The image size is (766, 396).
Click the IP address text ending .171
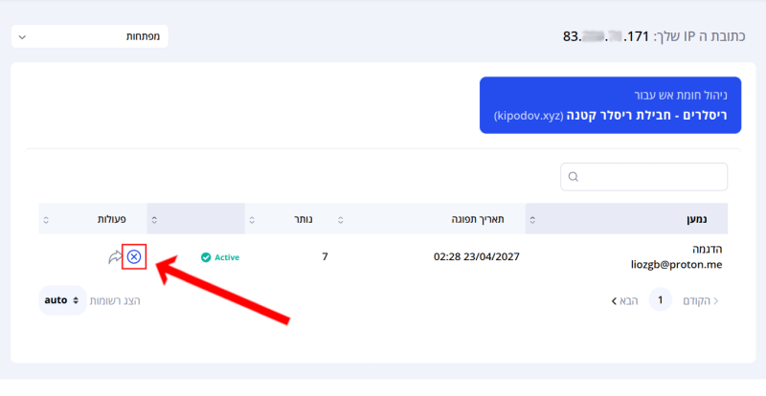pyautogui.click(x=606, y=36)
